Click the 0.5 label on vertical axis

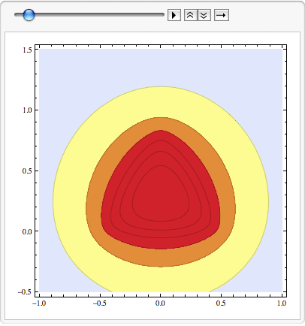(27, 171)
